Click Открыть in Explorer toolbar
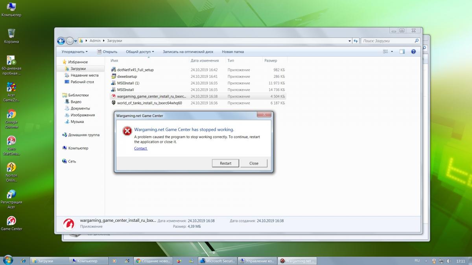 click(107, 51)
